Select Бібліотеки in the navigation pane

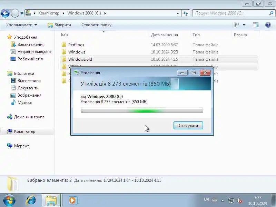(x=24, y=73)
